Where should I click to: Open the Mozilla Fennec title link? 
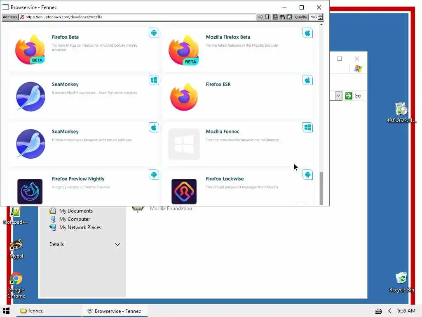coord(223,132)
